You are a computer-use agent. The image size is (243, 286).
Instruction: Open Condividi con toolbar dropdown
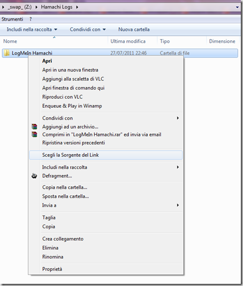pos(88,29)
